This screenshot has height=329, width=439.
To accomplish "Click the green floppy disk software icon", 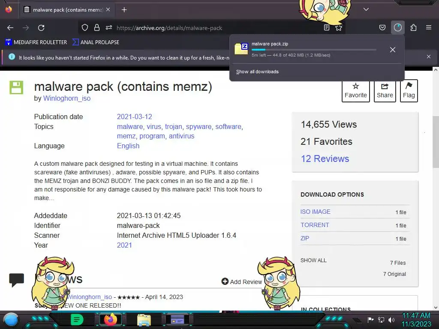I will (16, 87).
